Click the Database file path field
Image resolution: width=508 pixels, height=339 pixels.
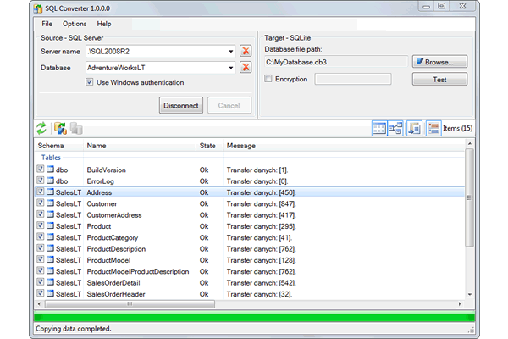pyautogui.click(x=335, y=62)
